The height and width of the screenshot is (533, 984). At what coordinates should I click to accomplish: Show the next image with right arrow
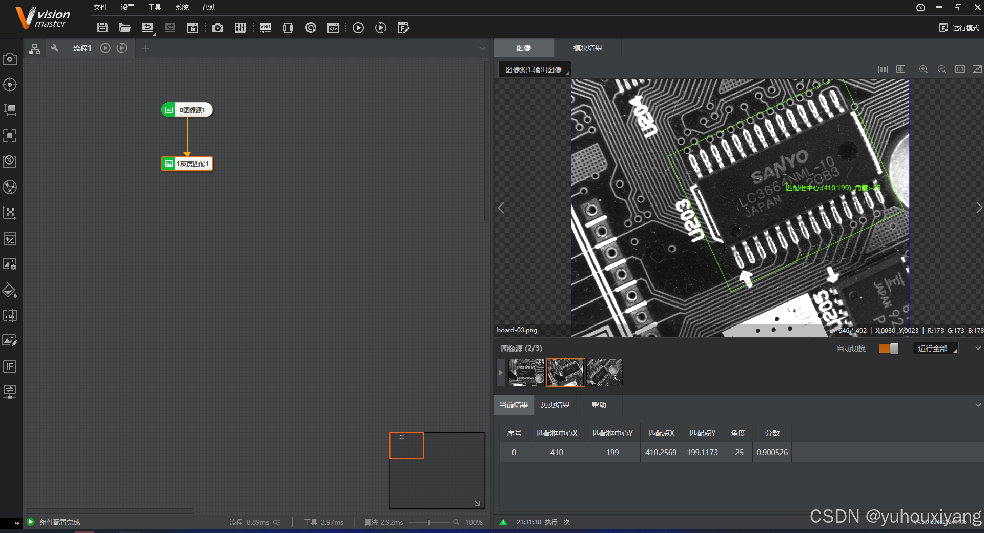[x=979, y=208]
